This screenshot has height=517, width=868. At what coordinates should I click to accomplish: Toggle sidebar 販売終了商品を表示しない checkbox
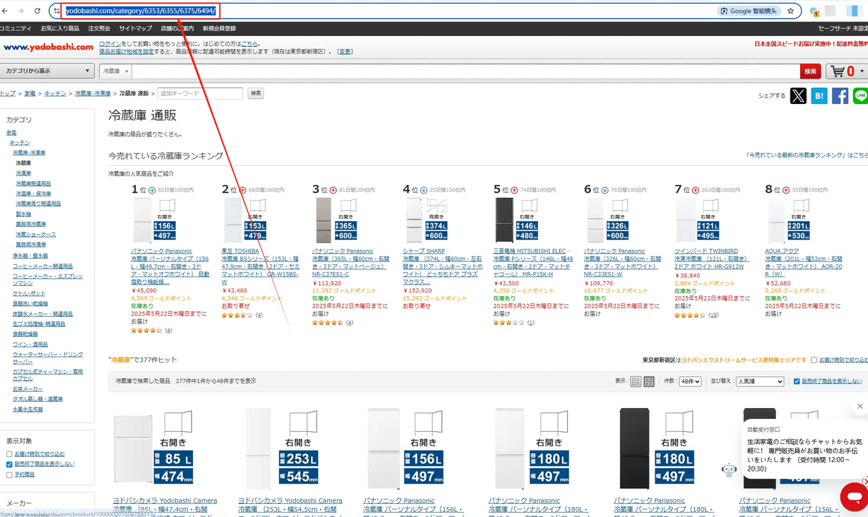(9, 464)
